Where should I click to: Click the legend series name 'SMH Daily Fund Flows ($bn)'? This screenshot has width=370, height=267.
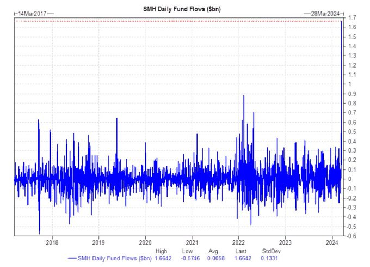114,258
